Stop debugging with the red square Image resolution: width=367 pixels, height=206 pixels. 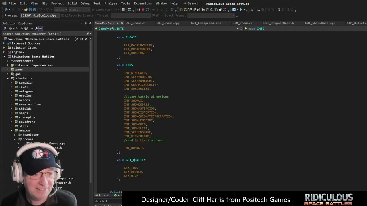143,9
